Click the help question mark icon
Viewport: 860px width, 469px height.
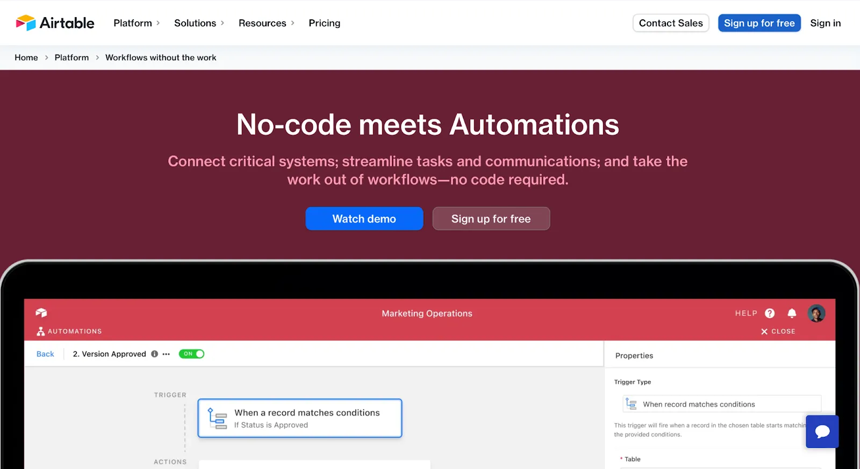(x=770, y=313)
